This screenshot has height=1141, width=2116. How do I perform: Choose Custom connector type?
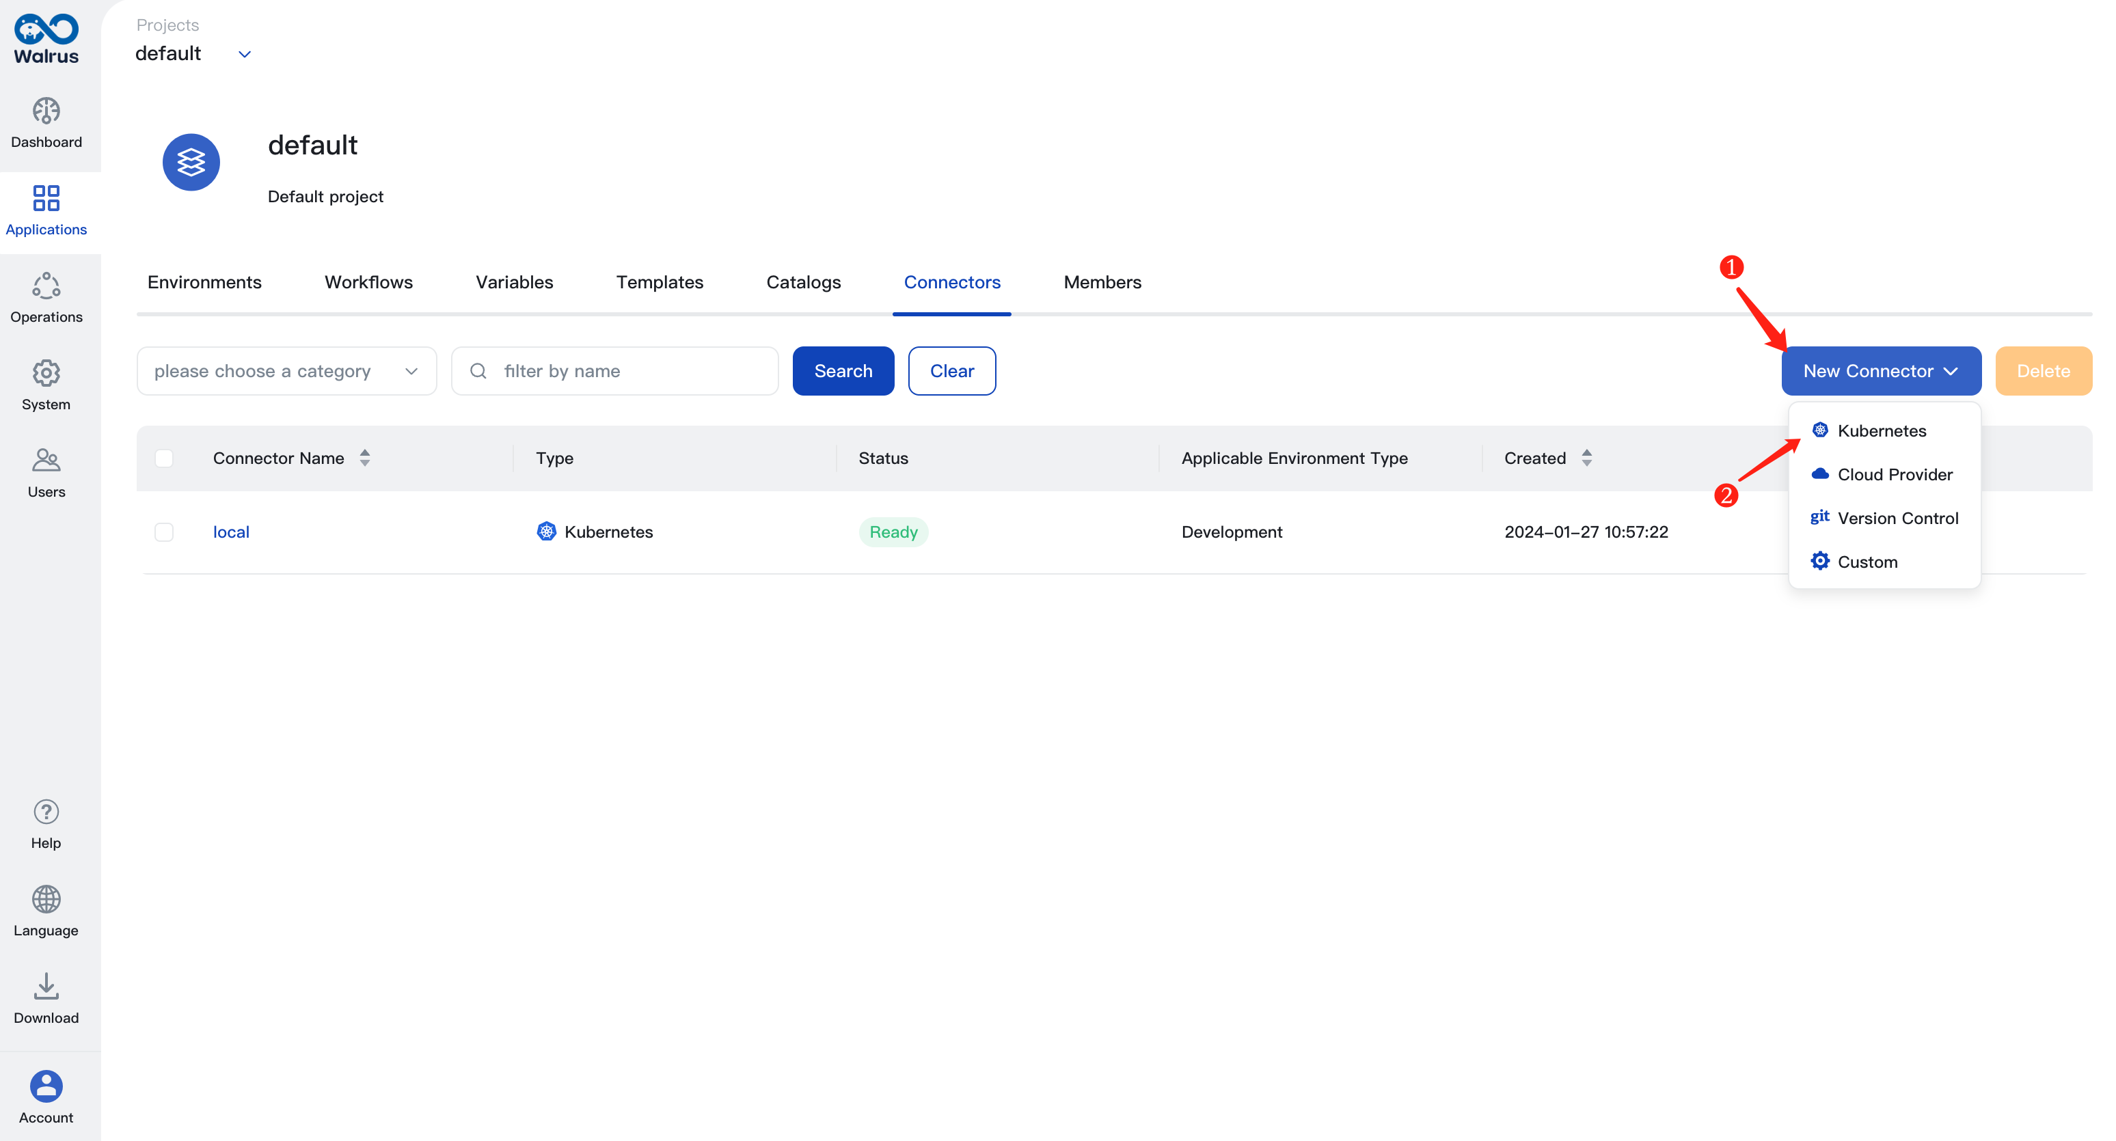[x=1884, y=561]
